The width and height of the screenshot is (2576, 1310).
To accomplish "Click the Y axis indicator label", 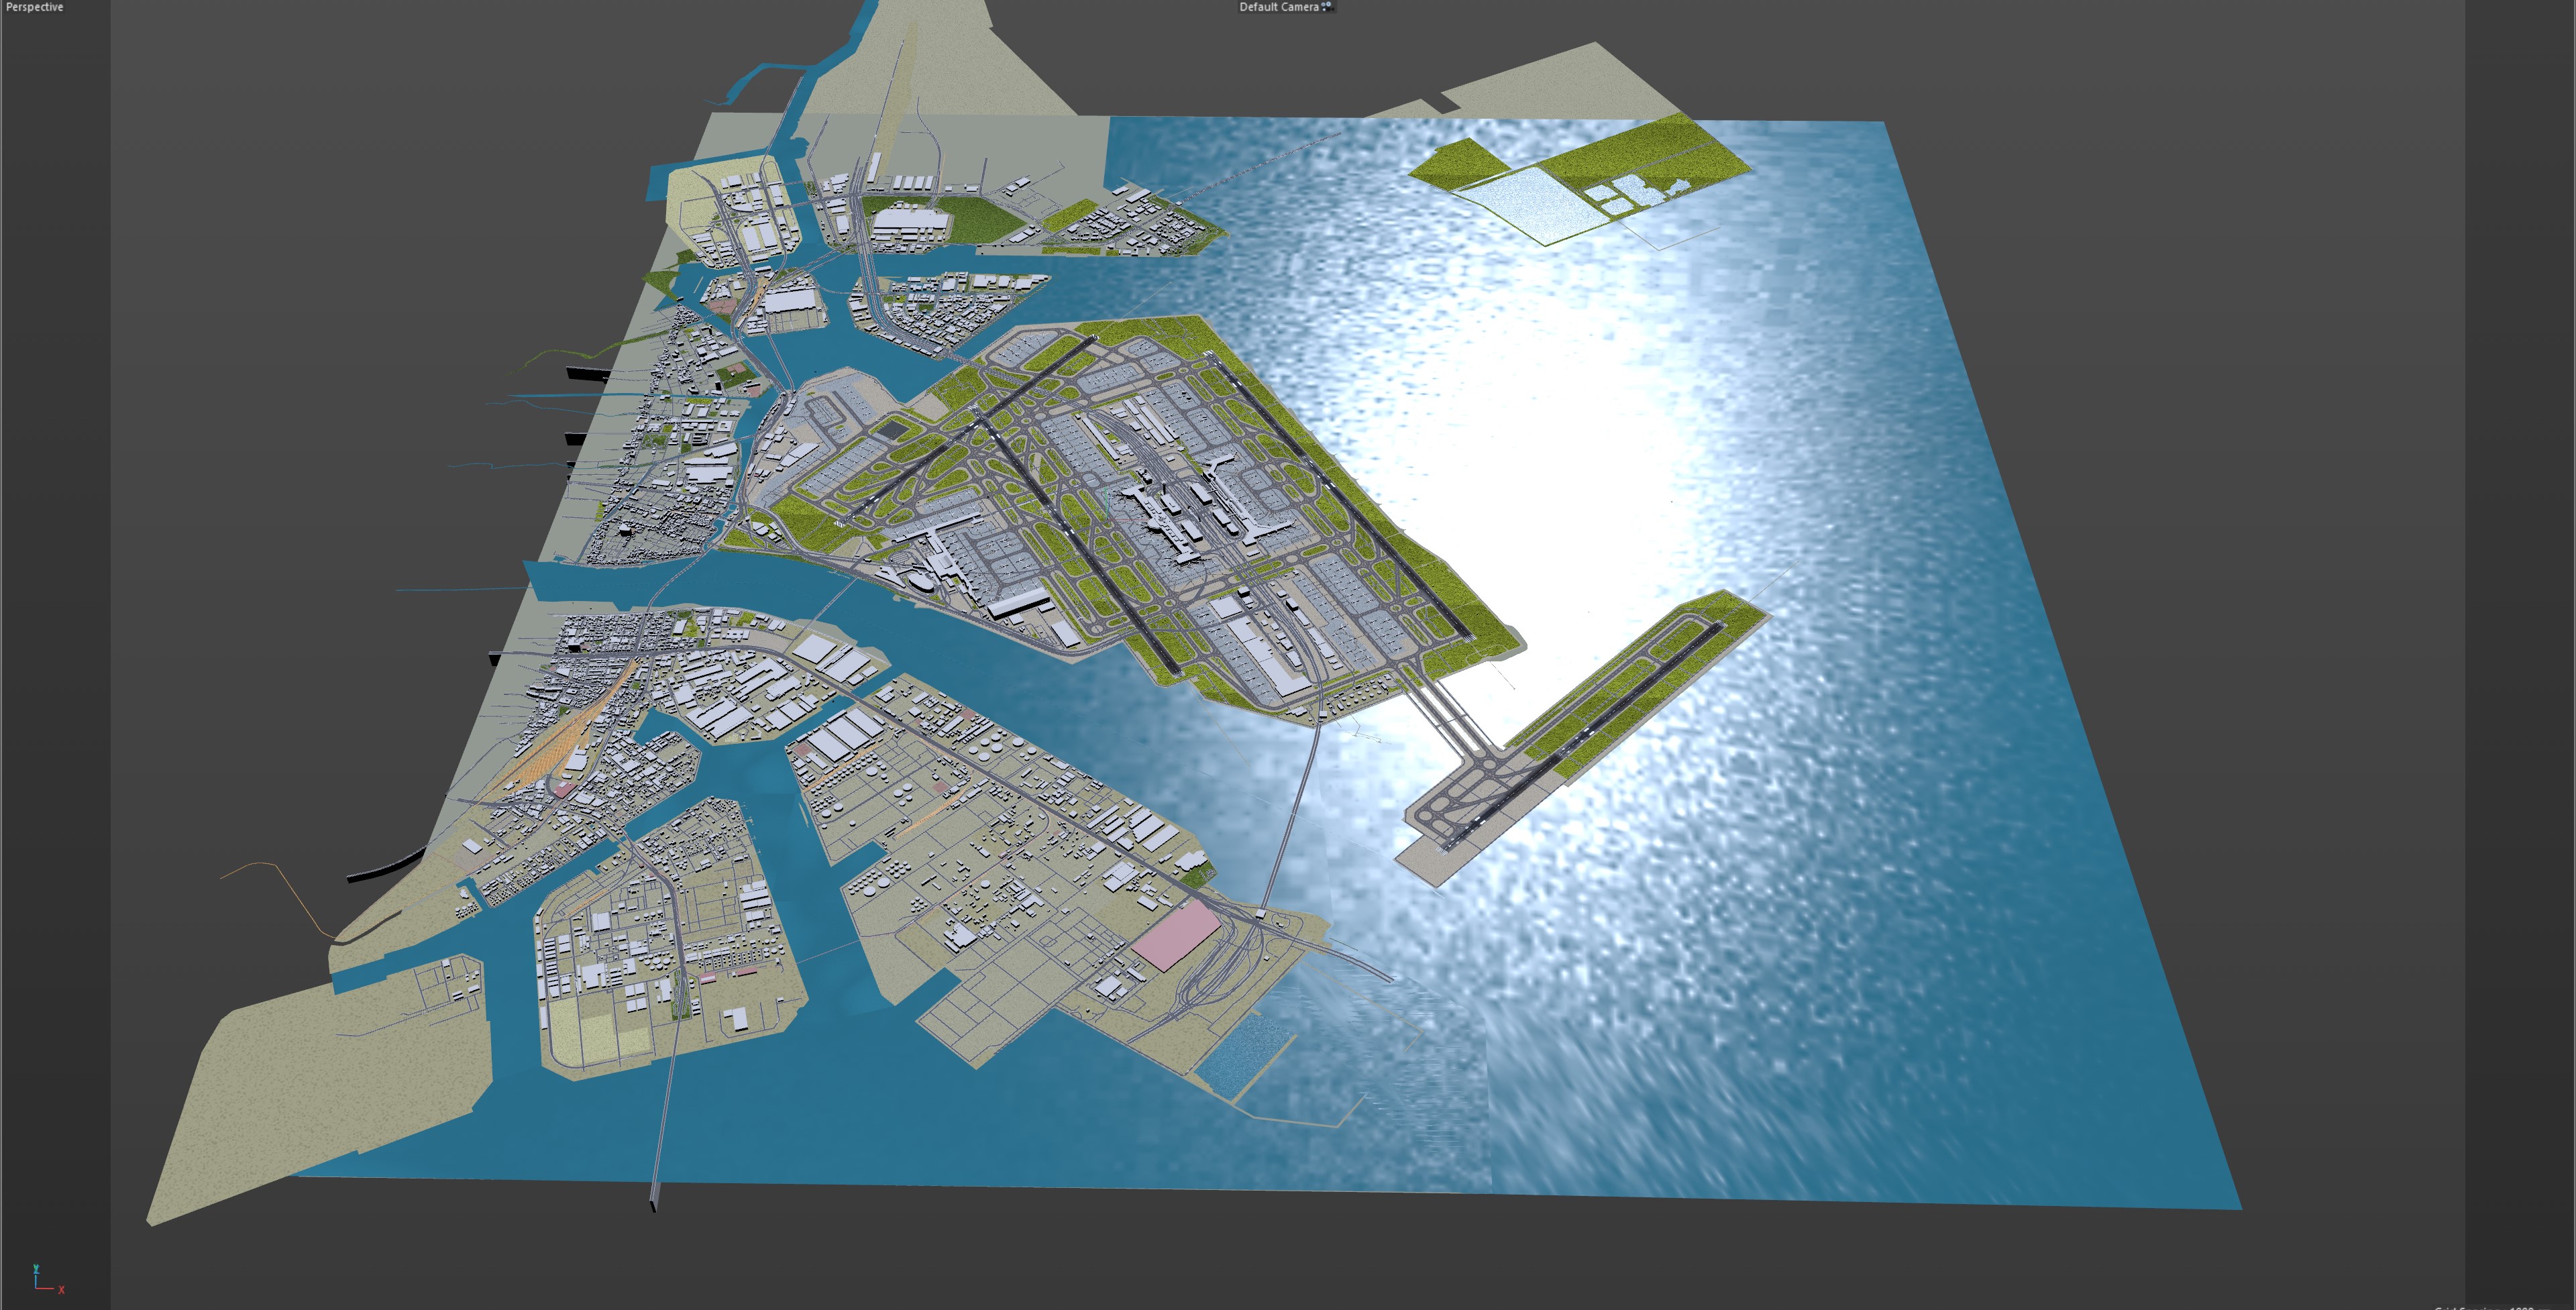I will (x=35, y=1269).
